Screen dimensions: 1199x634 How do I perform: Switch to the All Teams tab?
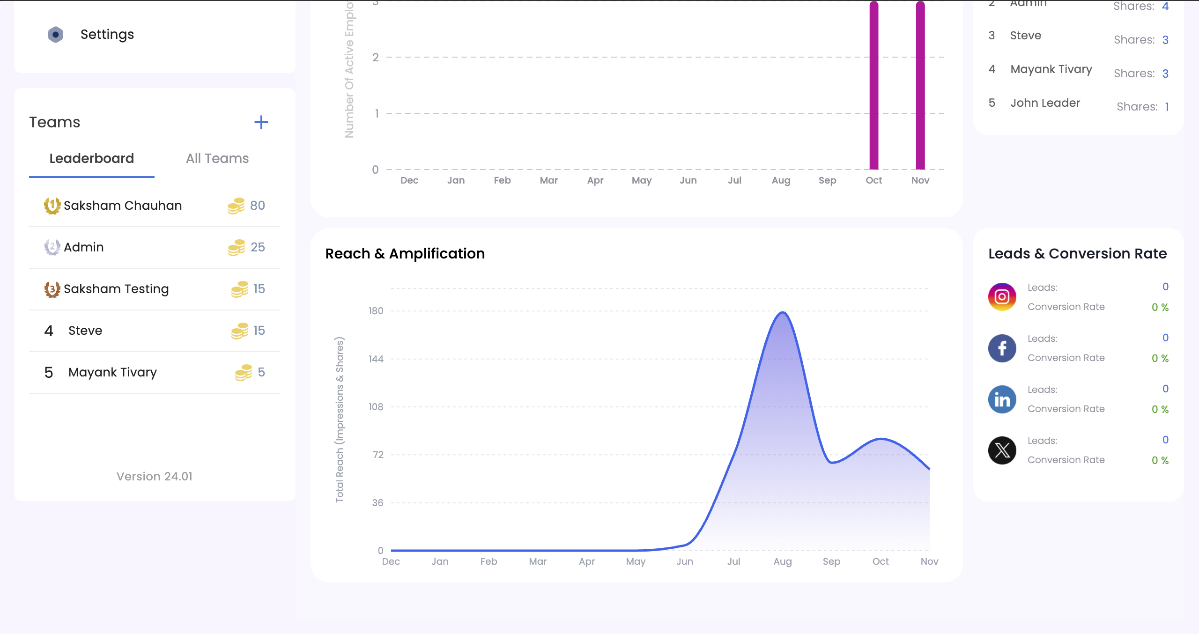tap(217, 159)
